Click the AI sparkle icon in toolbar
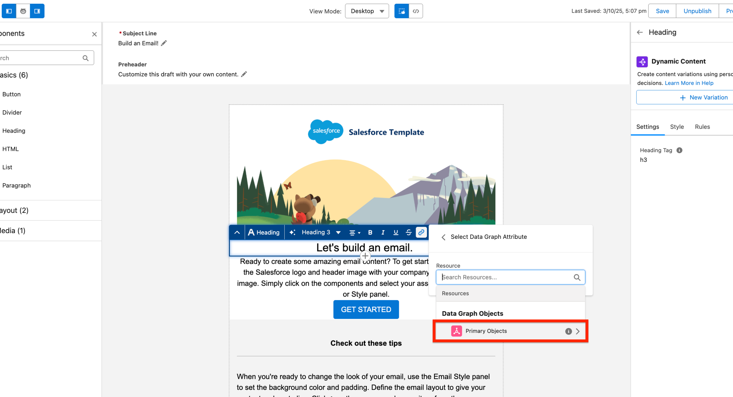The width and height of the screenshot is (733, 397). [292, 232]
